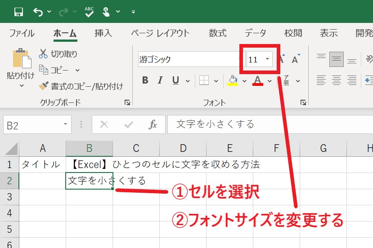
Task: Click the 貼り付け clipboard icon
Action: click(x=22, y=58)
